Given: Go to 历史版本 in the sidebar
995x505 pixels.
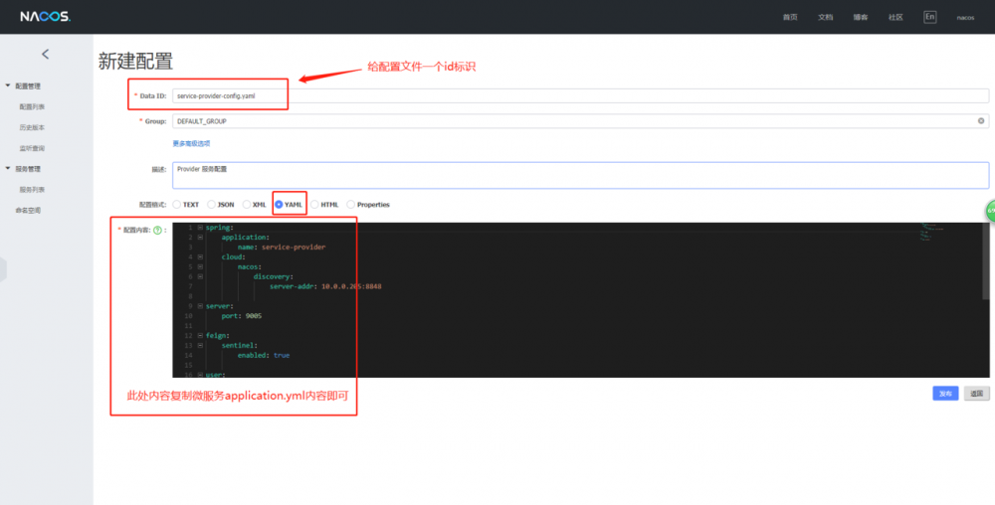Looking at the screenshot, I should [32, 127].
